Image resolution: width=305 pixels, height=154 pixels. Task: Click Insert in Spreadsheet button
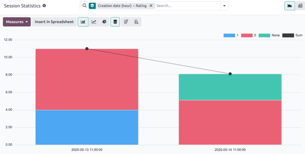point(54,22)
